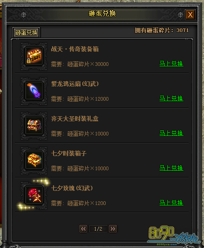Click the 战天·传奇装备箱 treasure chest icon
The width and height of the screenshot is (204, 248).
34,56
